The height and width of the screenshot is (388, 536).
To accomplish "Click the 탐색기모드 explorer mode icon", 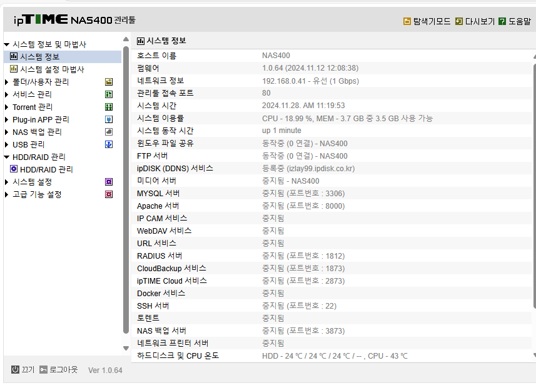I will click(407, 21).
